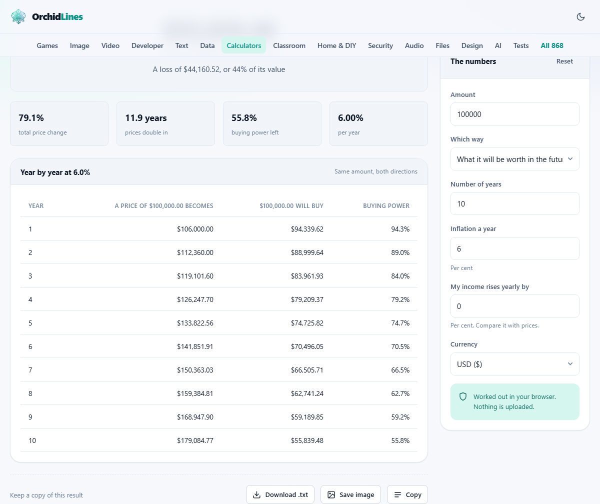The image size is (600, 504).
Task: Open the Games category tab
Action: pos(47,45)
